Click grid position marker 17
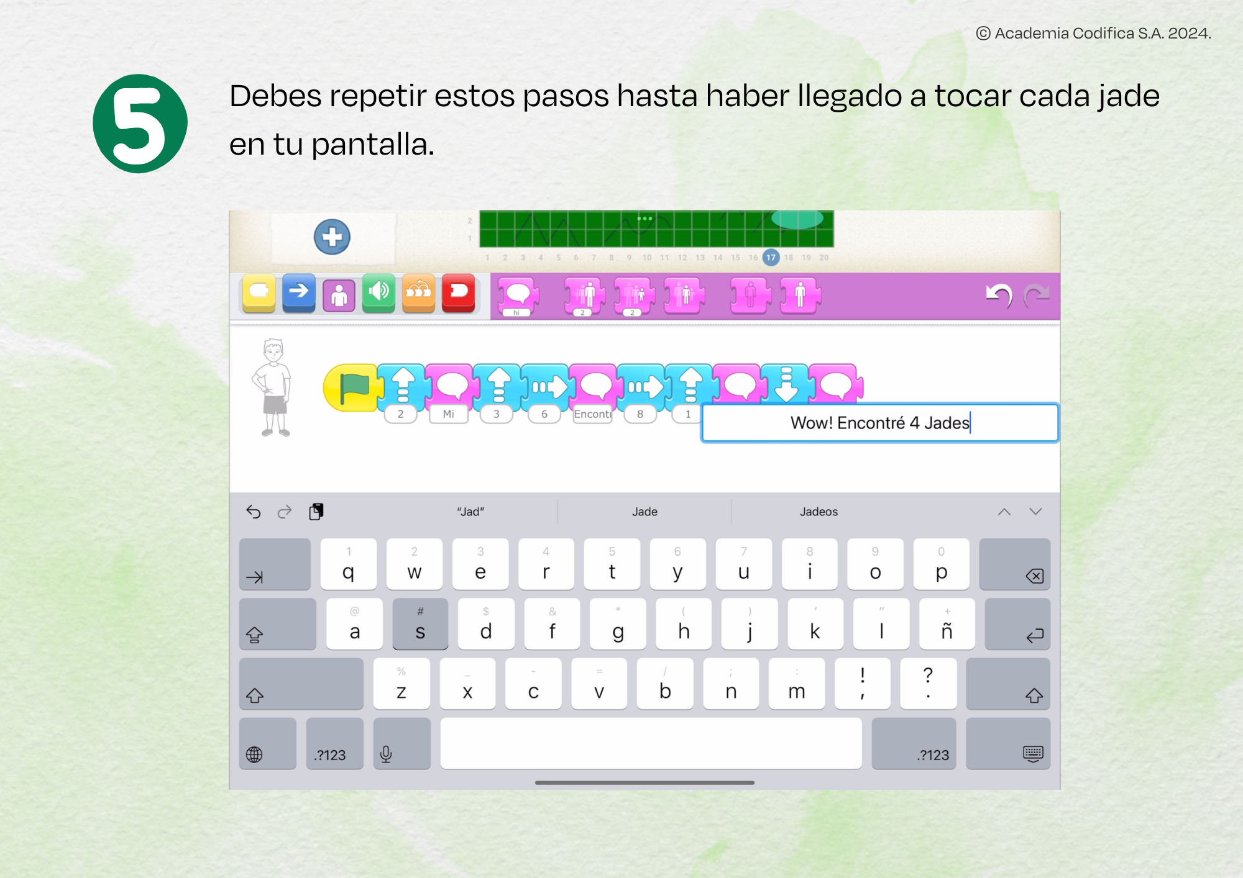The width and height of the screenshot is (1243, 878). point(771,257)
